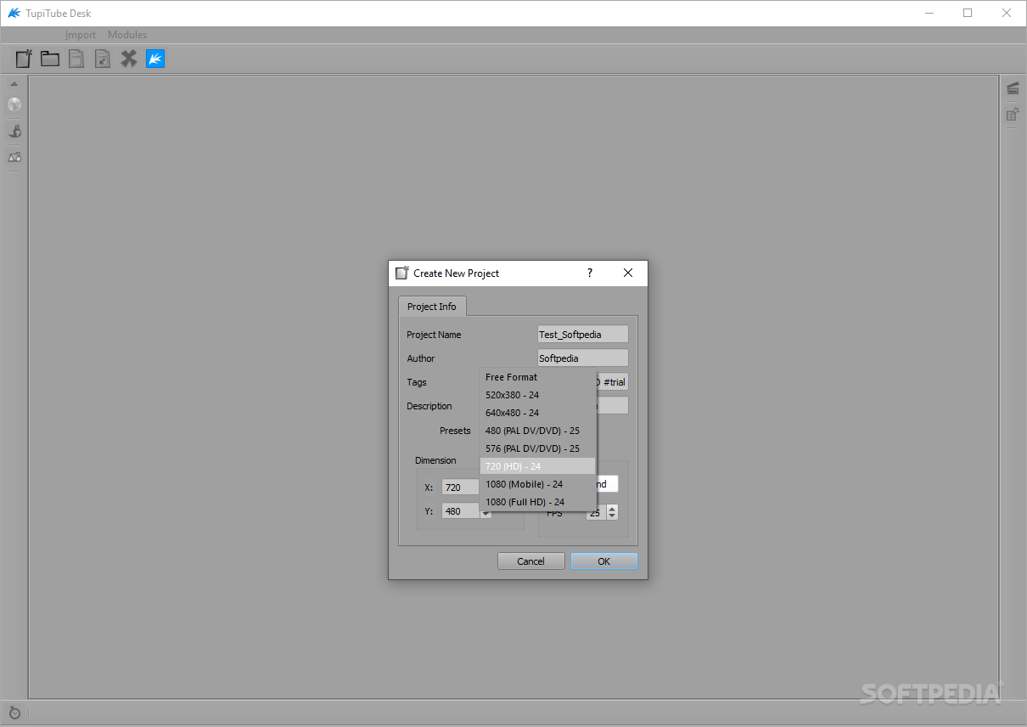Click the shapes icon in left sidebar

pyautogui.click(x=14, y=157)
